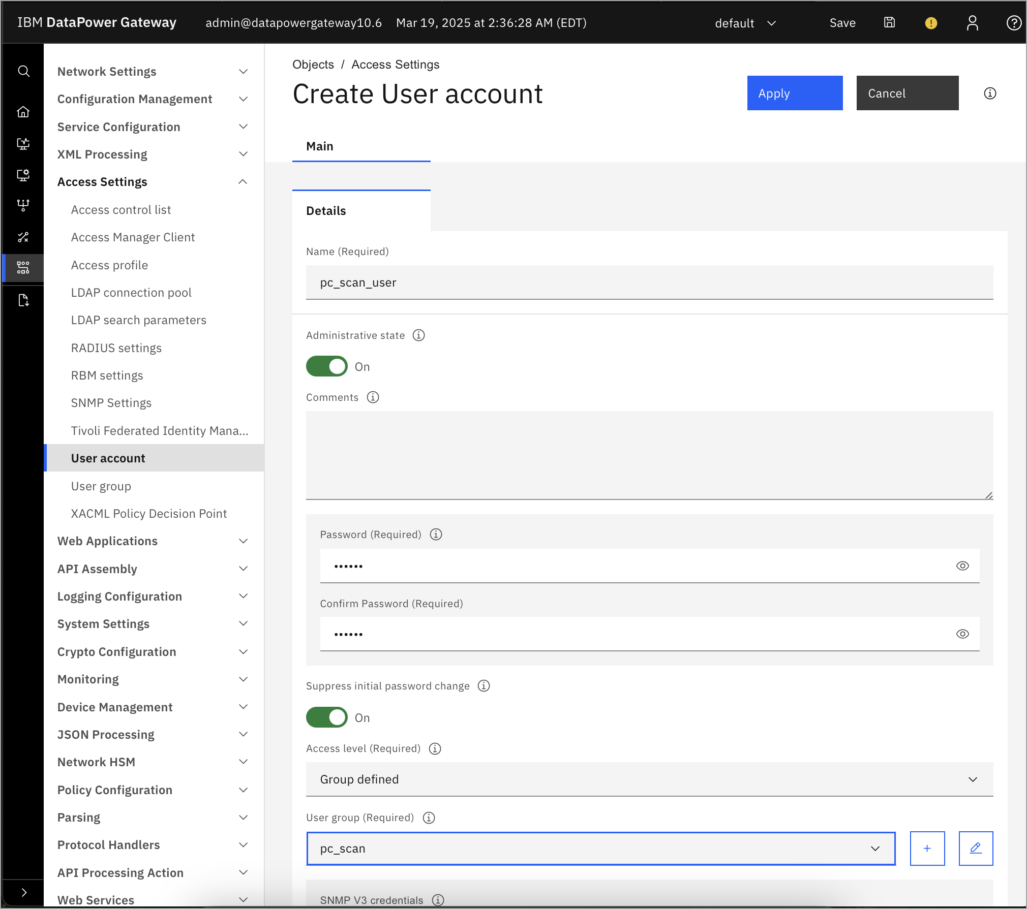Open the file management icon in rail

click(x=23, y=300)
